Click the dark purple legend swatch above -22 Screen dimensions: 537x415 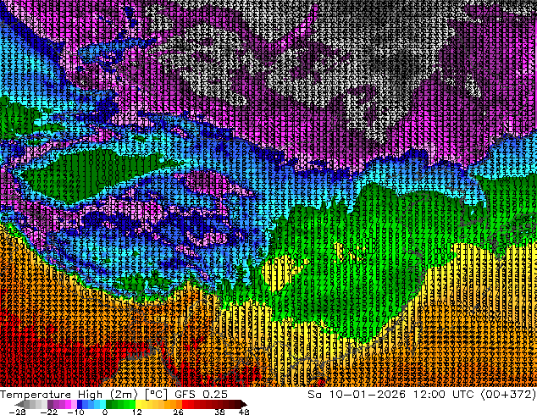pos(50,404)
